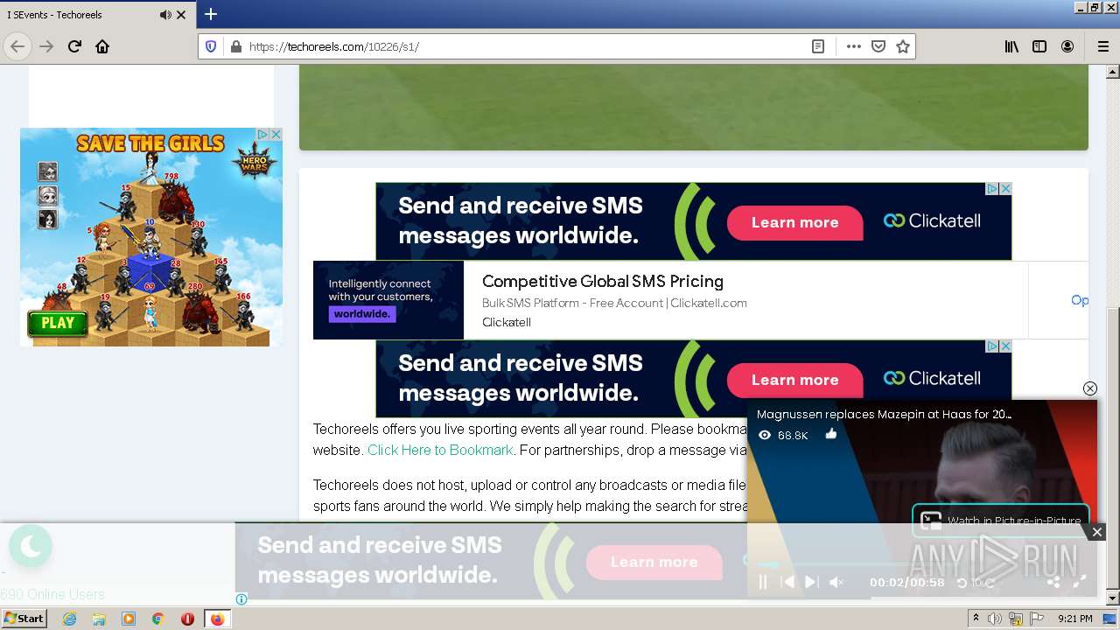Open the browser home page
1120x630 pixels.
pyautogui.click(x=102, y=46)
